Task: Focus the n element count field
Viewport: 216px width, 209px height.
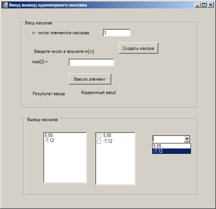Action: [117, 33]
